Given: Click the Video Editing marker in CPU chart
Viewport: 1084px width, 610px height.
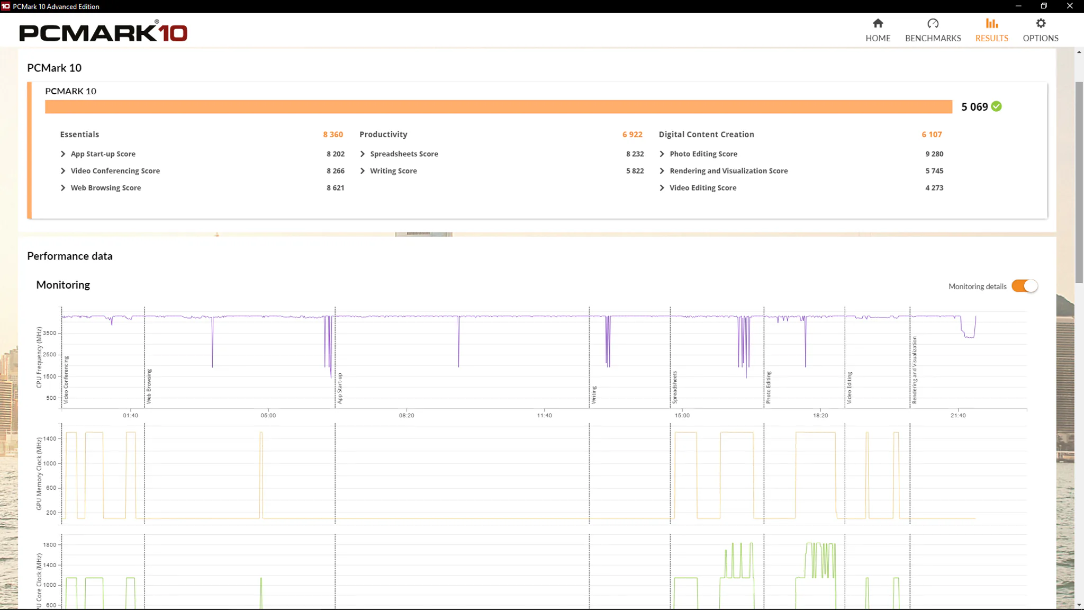Looking at the screenshot, I should [850, 388].
